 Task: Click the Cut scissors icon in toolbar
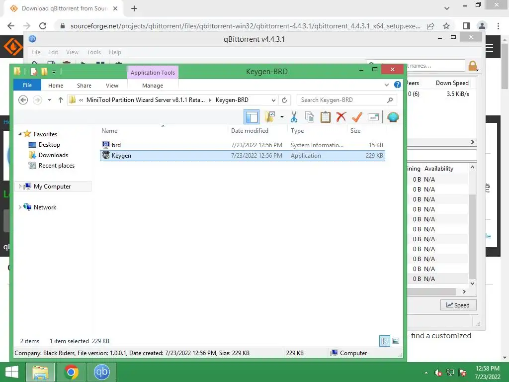[294, 117]
